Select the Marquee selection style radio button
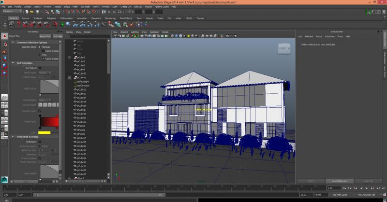Image resolution: width=387 pixels, height=202 pixels. pyautogui.click(x=40, y=47)
